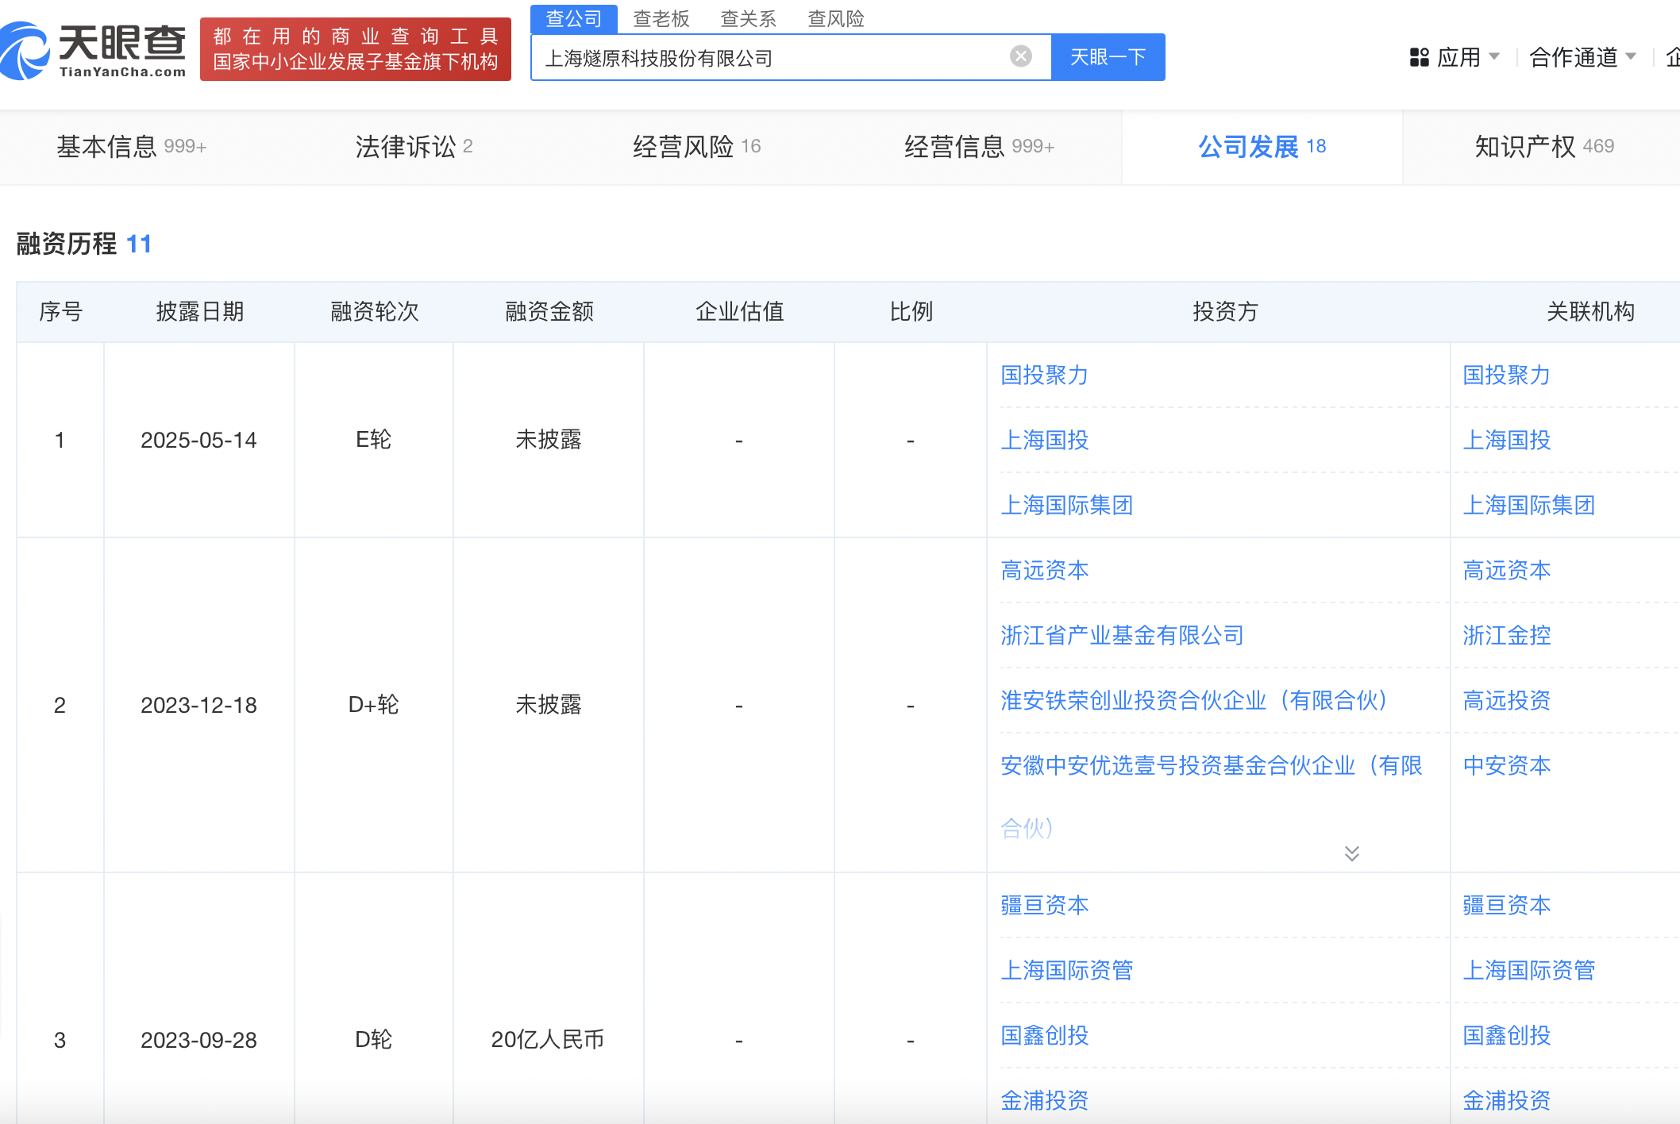This screenshot has height=1124, width=1680.
Task: Open the TianYanCha logo homepage
Action: pyautogui.click(x=94, y=49)
